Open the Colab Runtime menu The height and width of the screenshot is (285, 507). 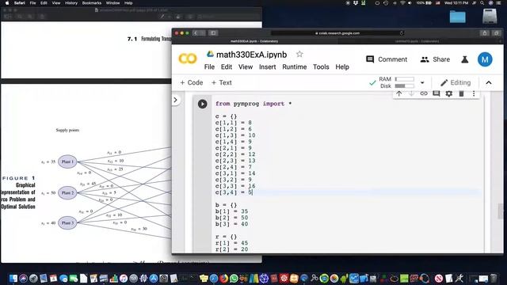point(294,66)
